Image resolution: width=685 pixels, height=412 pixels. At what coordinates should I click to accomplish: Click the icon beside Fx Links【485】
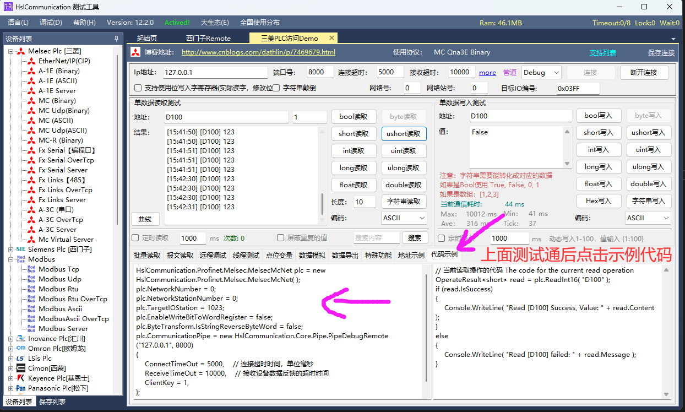pyautogui.click(x=31, y=180)
